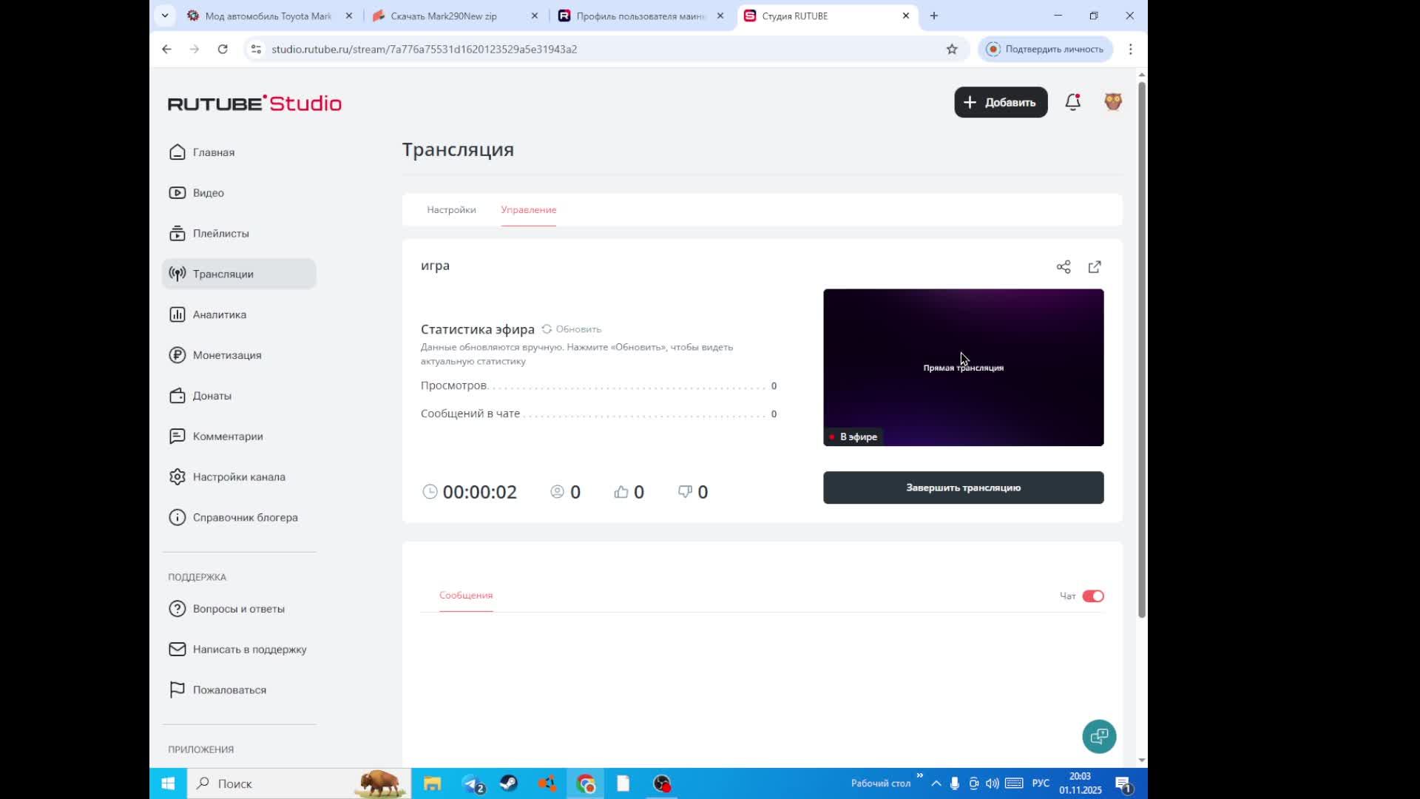This screenshot has height=799, width=1420.
Task: Click the owl profile avatar
Action: tap(1113, 102)
